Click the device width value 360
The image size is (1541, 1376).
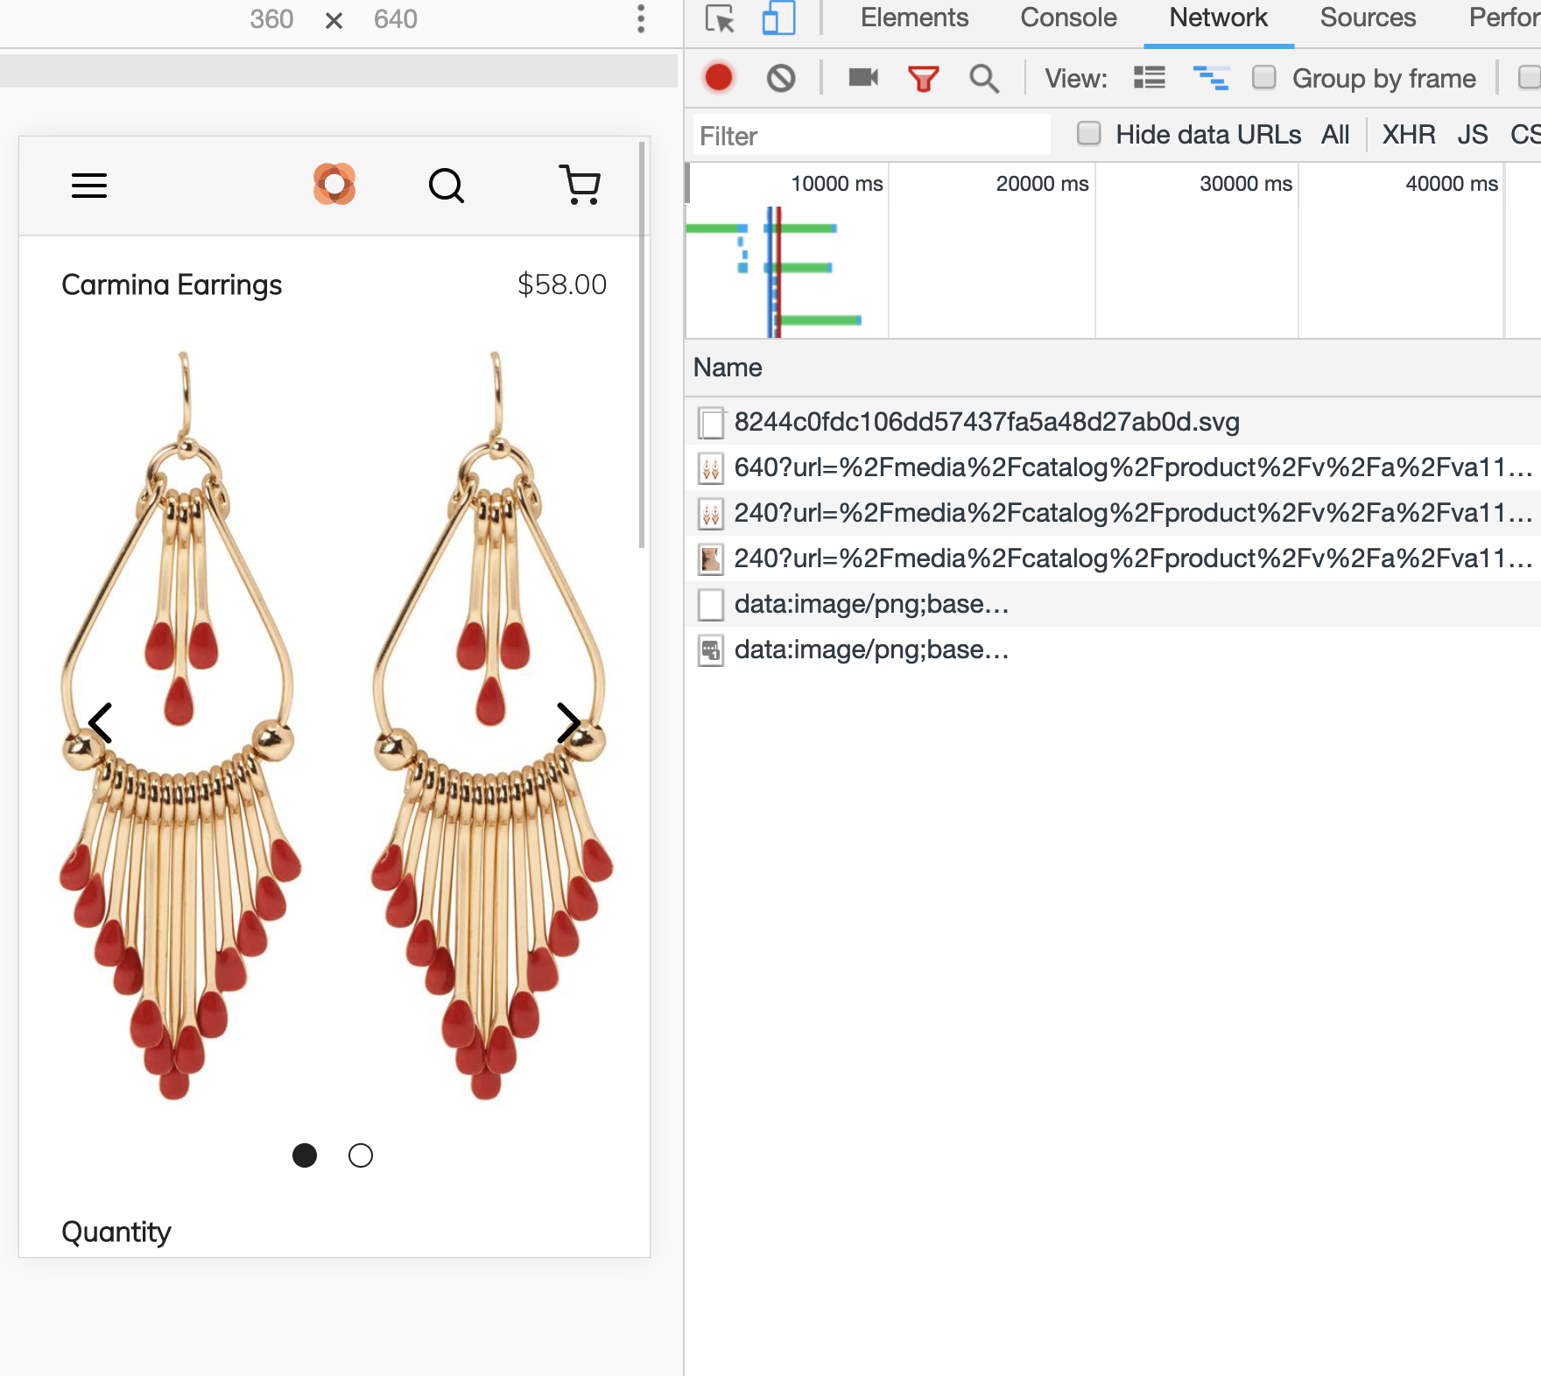271,19
